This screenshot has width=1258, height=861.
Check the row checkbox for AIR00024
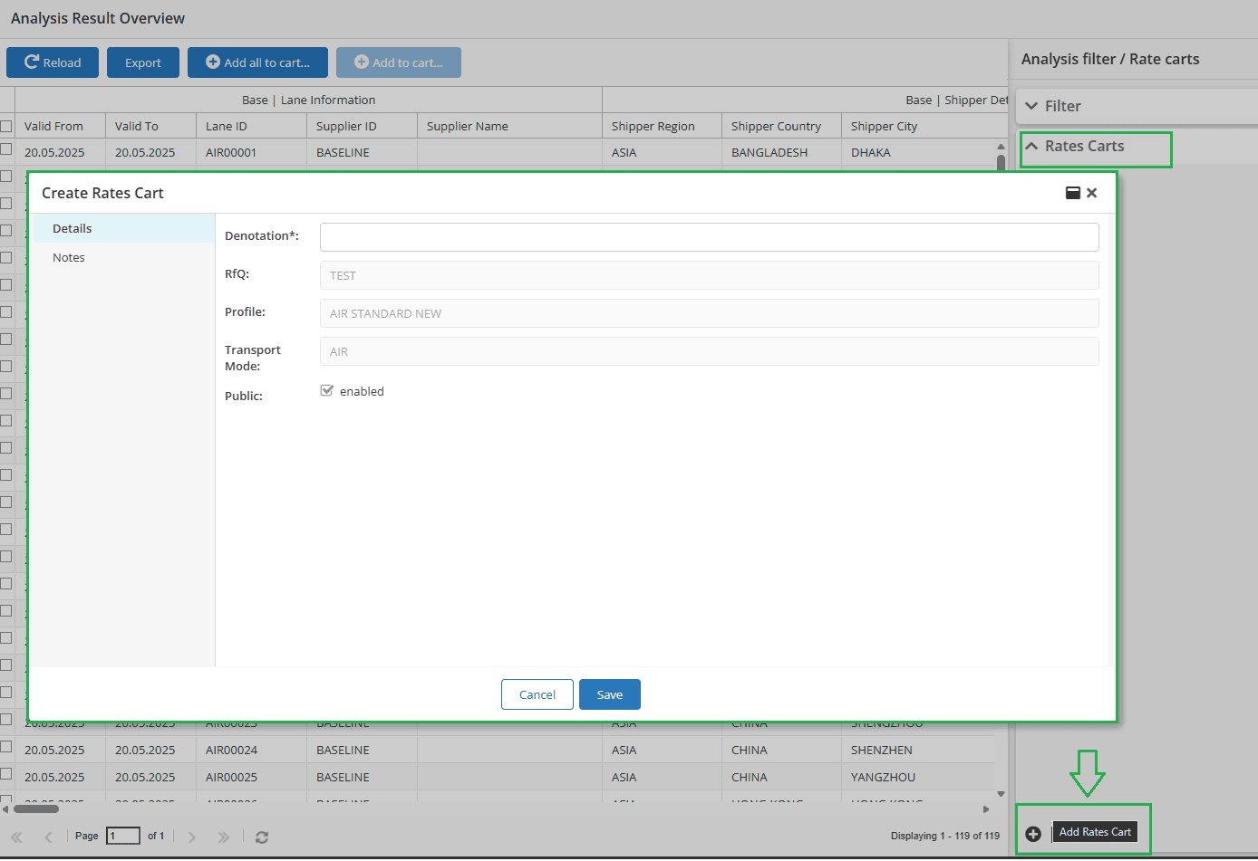(x=6, y=747)
